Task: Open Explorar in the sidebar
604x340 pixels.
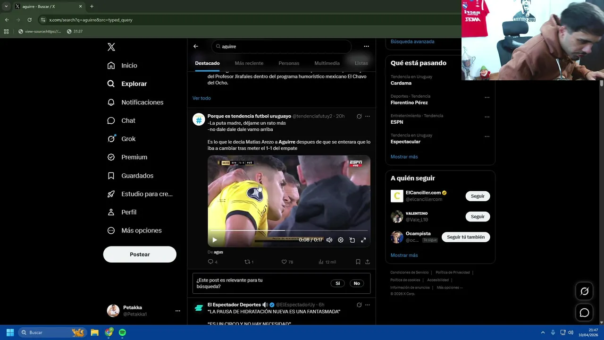Action: pyautogui.click(x=127, y=84)
